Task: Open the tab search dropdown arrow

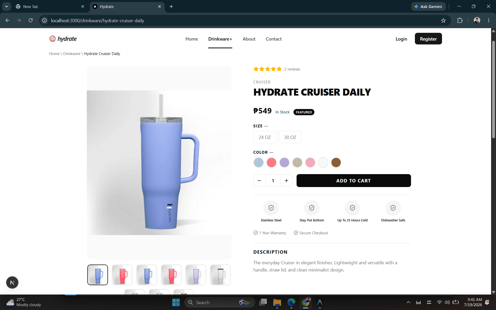Action: [6, 6]
